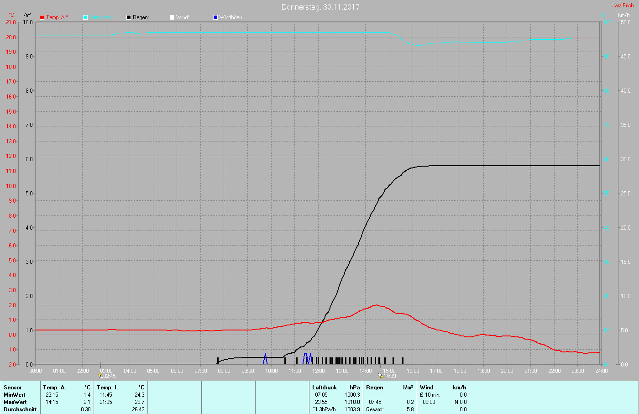Viewport: 639px width, 414px height.
Task: Click the °C temperature axis unit label
Action: tap(11, 15)
